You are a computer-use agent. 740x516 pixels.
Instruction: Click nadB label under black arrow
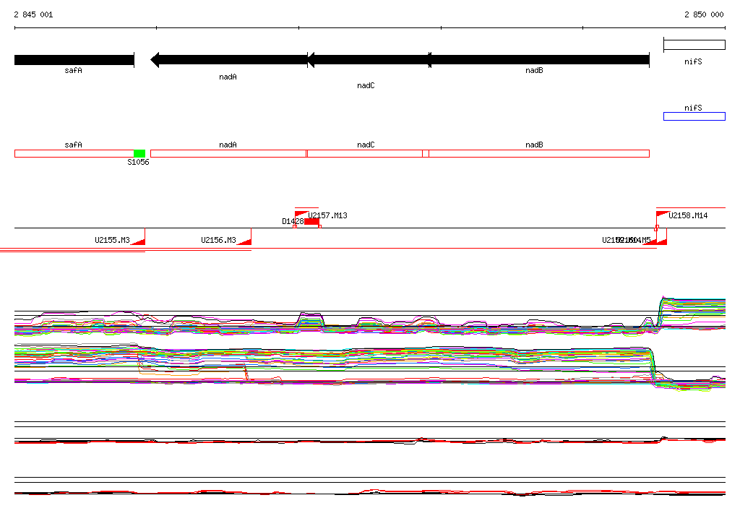coord(534,70)
